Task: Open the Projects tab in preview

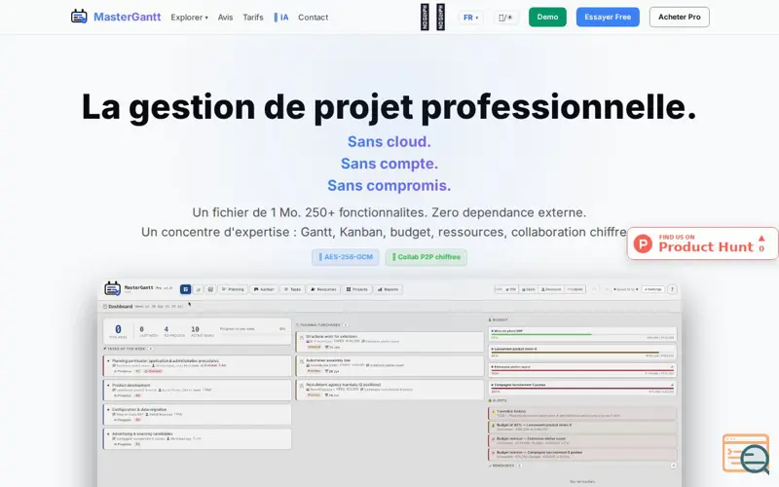Action: click(x=356, y=289)
